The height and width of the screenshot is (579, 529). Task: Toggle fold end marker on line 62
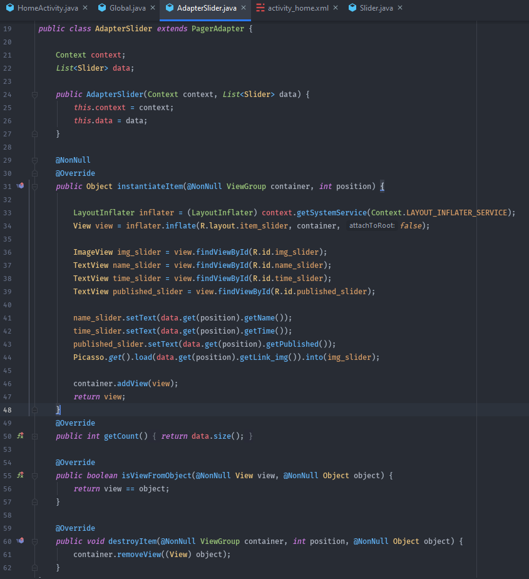(x=34, y=568)
